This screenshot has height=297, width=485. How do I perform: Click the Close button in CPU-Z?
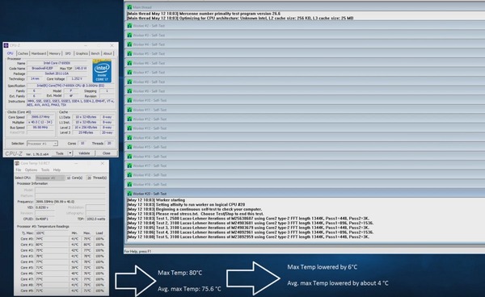point(107,153)
